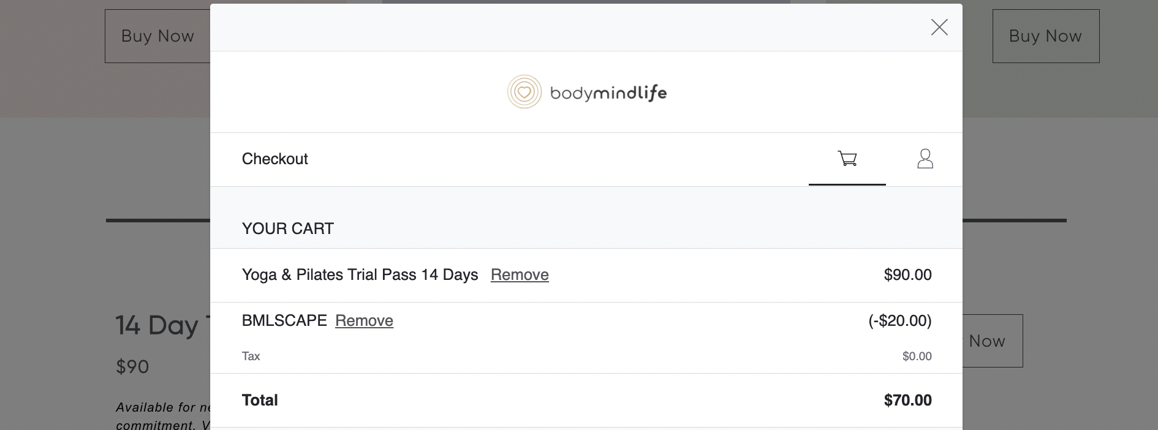The image size is (1158, 430).
Task: Remove the Yoga & Pilates Trial Pass item
Action: (520, 274)
